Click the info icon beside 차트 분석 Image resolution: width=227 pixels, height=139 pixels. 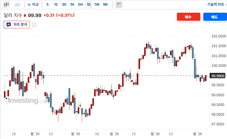pyautogui.click(x=34, y=25)
